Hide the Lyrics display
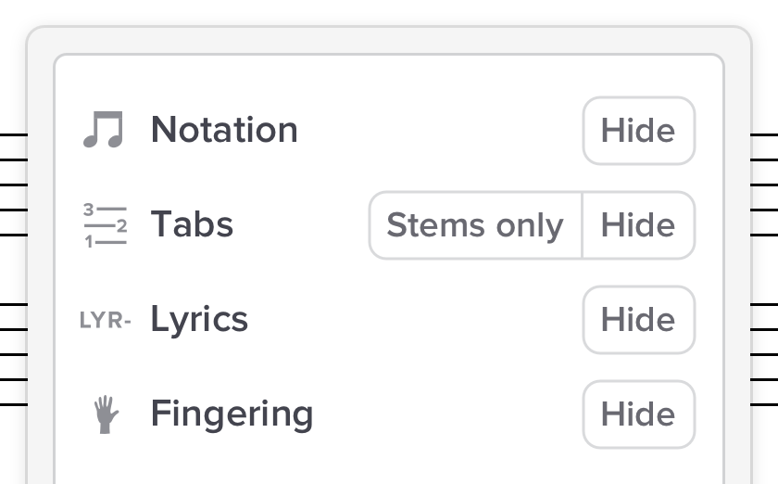The image size is (778, 484). point(638,320)
